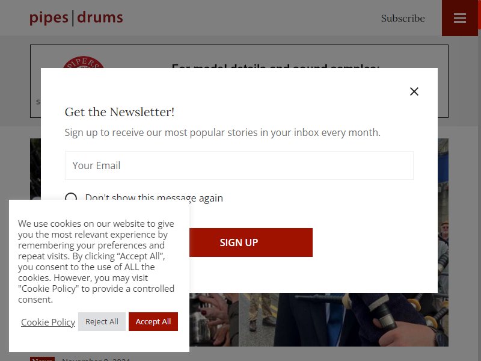
Task: Close the newsletter popup with the X
Action: point(414,91)
